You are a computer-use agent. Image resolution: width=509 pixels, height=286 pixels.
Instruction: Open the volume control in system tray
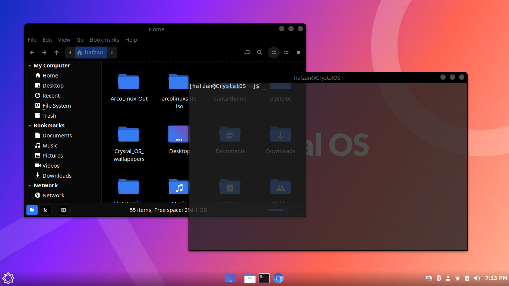tap(477, 278)
